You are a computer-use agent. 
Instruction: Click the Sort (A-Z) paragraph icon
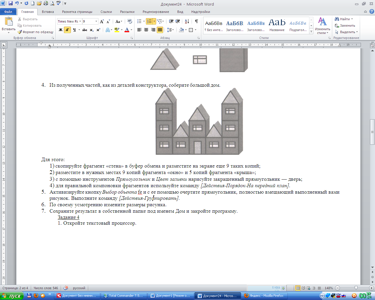[x=187, y=21]
